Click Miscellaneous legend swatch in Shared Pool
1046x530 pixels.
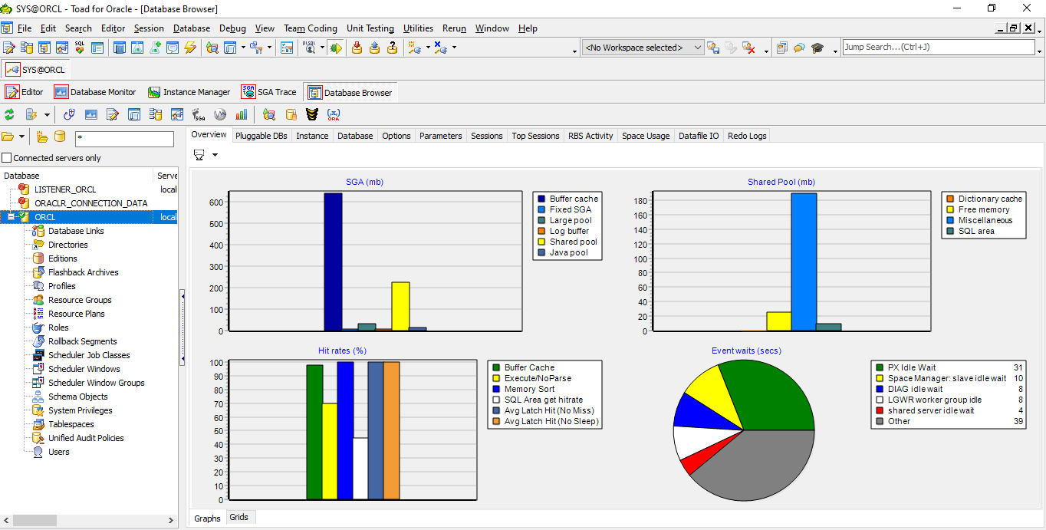click(x=950, y=220)
